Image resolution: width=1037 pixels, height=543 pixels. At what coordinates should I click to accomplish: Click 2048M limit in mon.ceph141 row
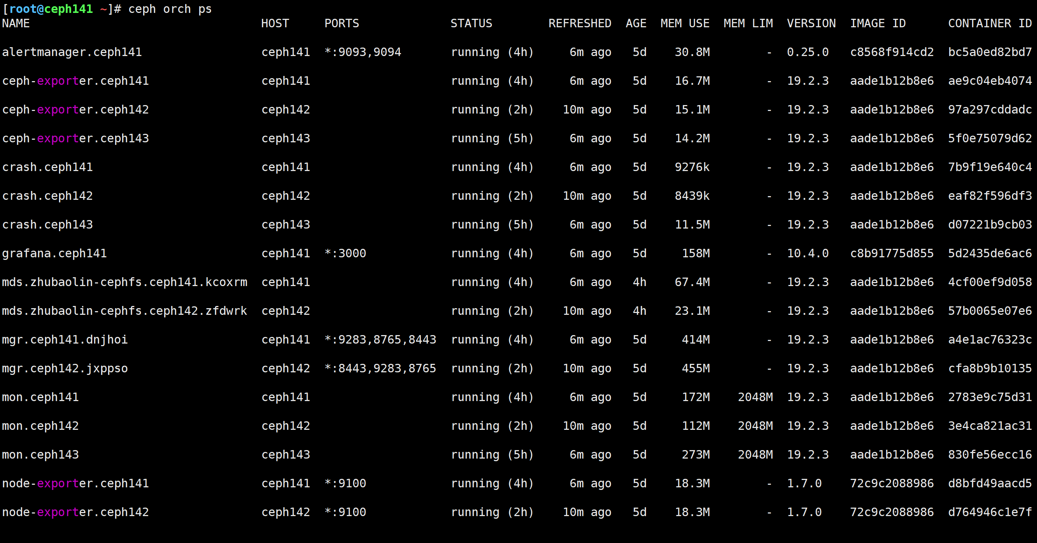[x=755, y=397]
